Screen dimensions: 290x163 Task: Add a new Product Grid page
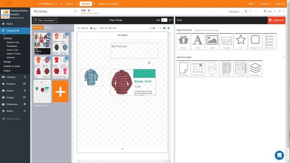(x=198, y=69)
